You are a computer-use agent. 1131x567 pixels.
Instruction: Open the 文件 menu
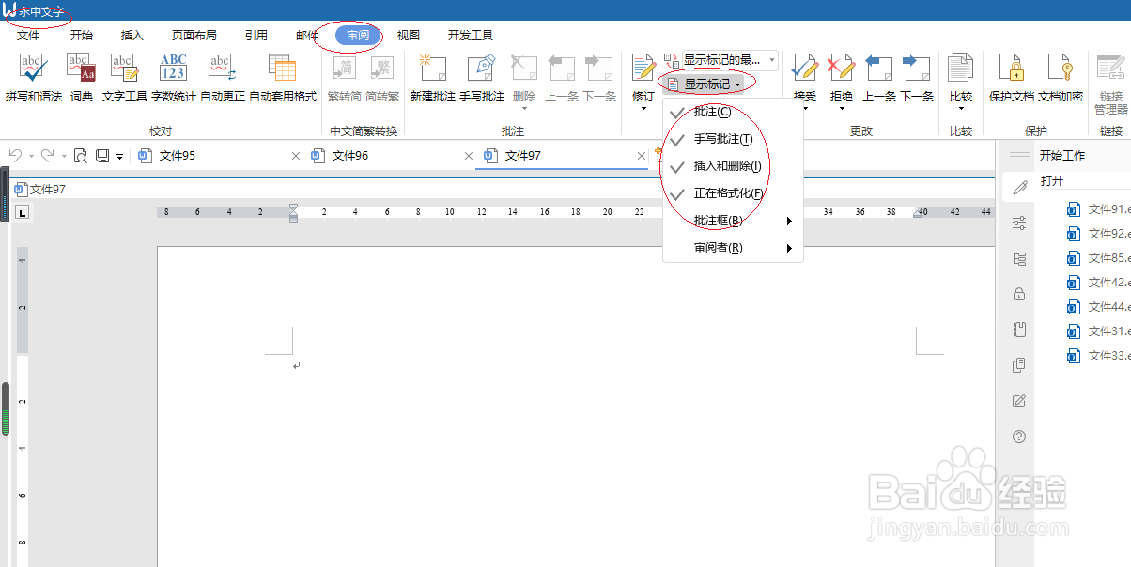click(29, 36)
